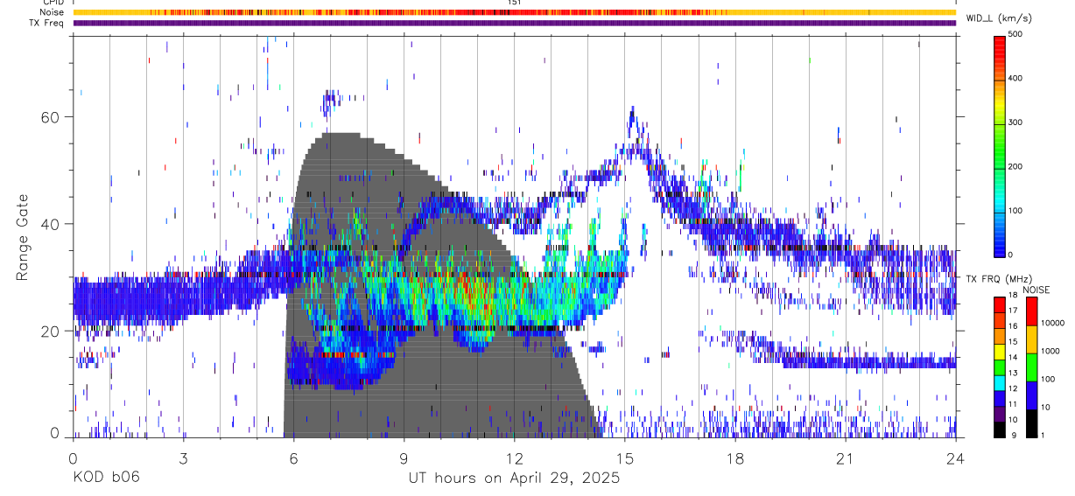This screenshot has height=496, width=1075.
Task: Click the purple segment of the TX FRQ legend
Action: point(1000,414)
